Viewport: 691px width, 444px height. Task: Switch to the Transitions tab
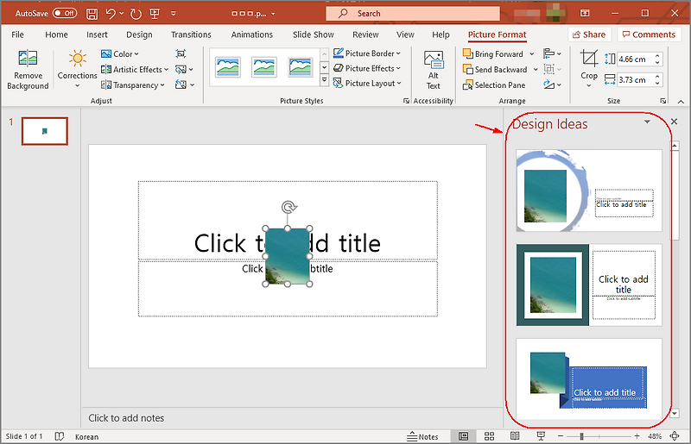(191, 34)
